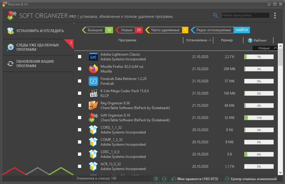Click Мне нравится (183 073) button
285x184 pixels.
pos(195,179)
